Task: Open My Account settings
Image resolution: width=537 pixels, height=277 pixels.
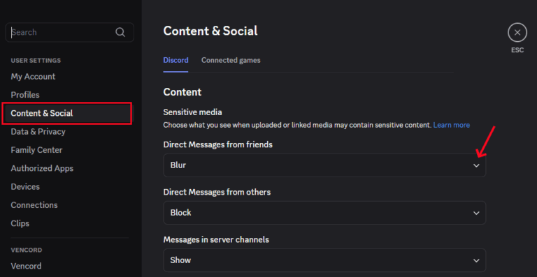Action: point(33,77)
